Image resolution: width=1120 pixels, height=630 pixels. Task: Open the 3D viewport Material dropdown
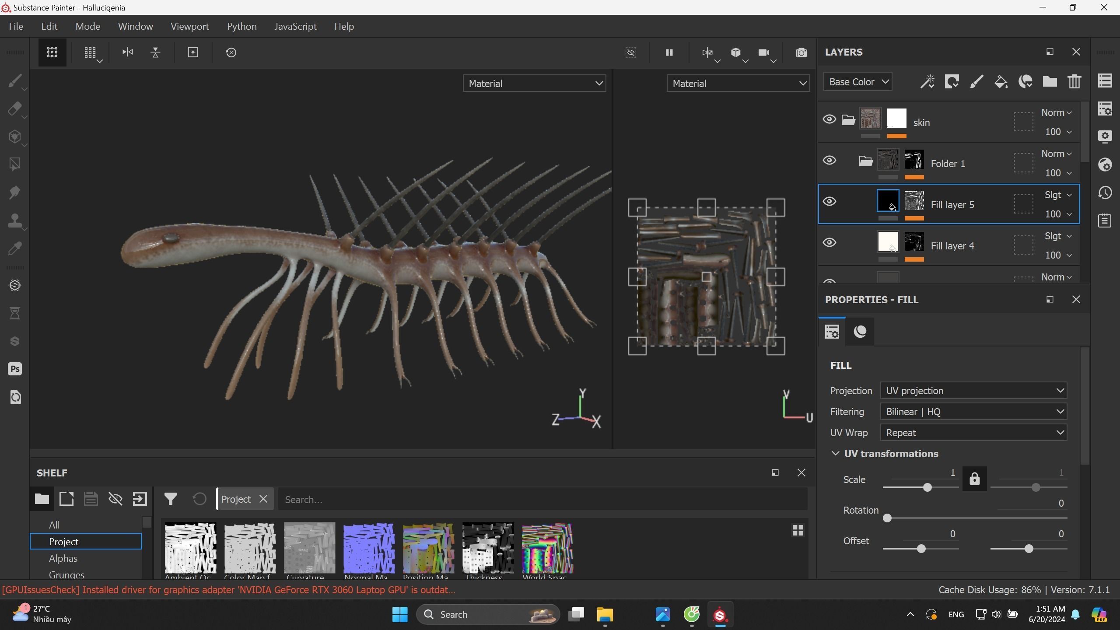pos(534,83)
